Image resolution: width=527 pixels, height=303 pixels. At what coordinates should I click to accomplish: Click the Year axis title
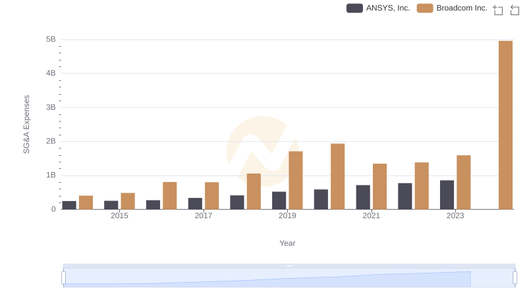pos(287,243)
